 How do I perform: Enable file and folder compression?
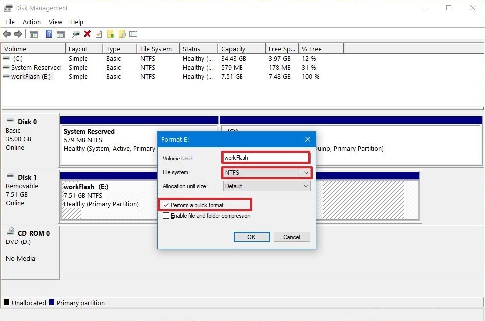pyautogui.click(x=166, y=216)
